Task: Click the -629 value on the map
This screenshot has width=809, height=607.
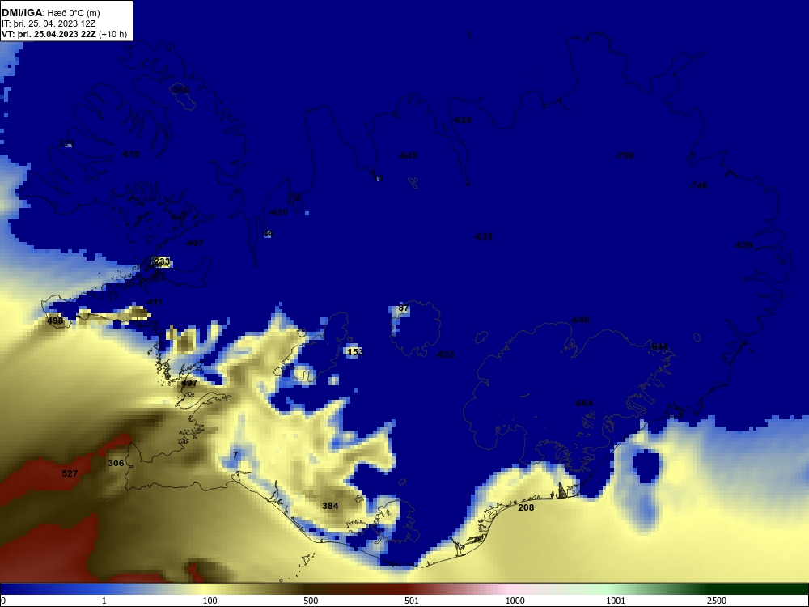Action: point(462,120)
